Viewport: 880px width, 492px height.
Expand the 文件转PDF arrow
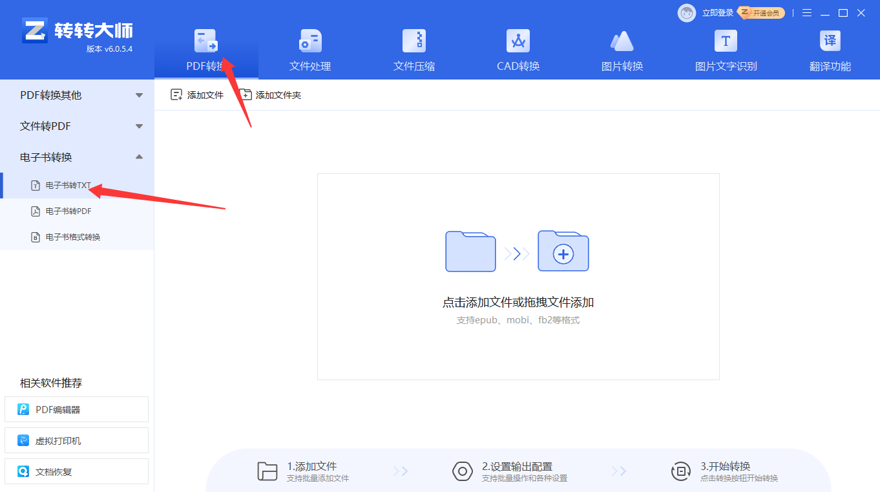pos(140,126)
